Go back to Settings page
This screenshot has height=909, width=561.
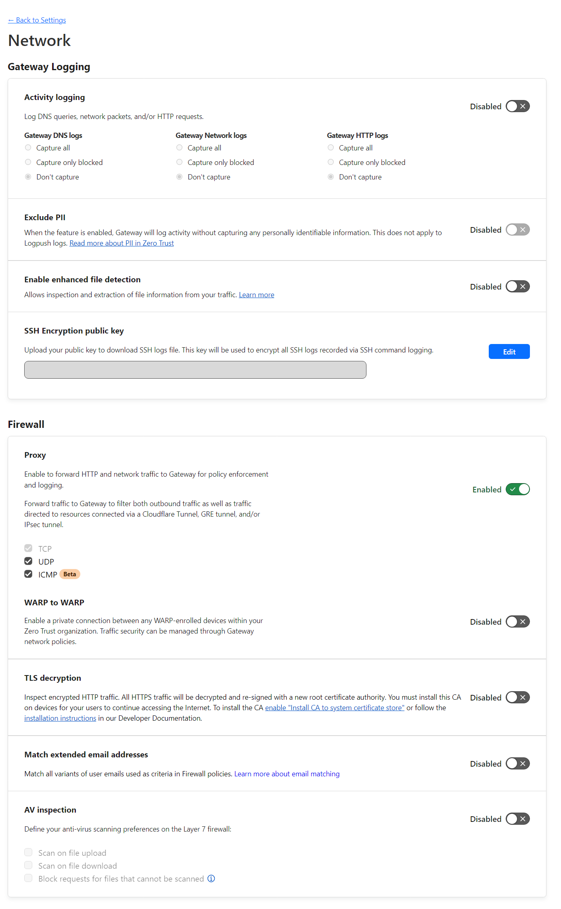37,20
